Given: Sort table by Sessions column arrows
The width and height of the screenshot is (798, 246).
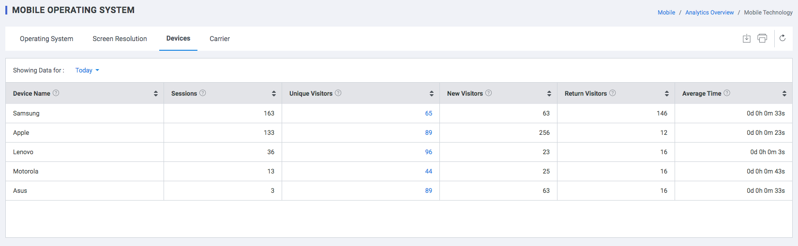Looking at the screenshot, I should click(x=274, y=93).
